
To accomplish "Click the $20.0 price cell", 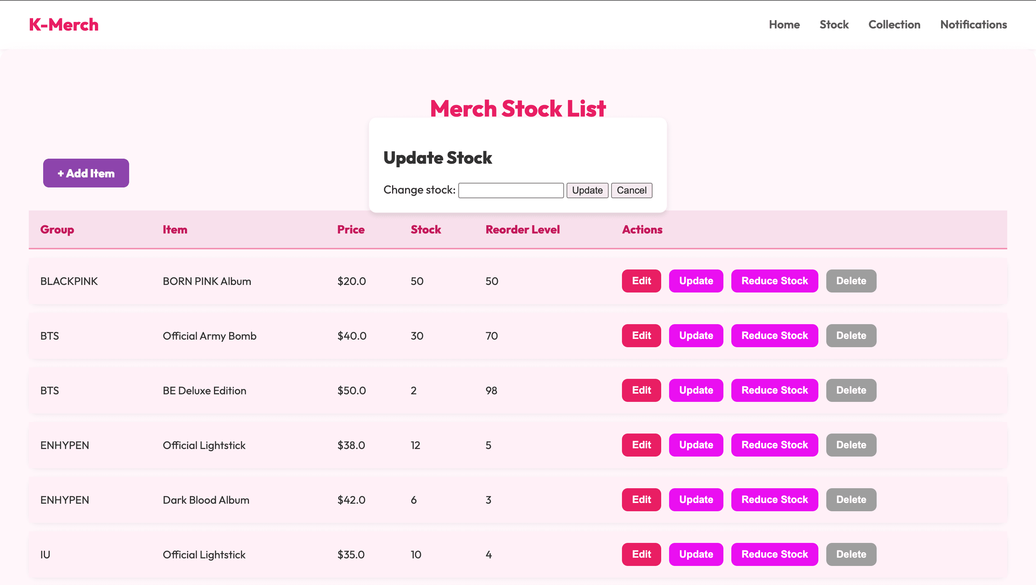I will coord(351,281).
